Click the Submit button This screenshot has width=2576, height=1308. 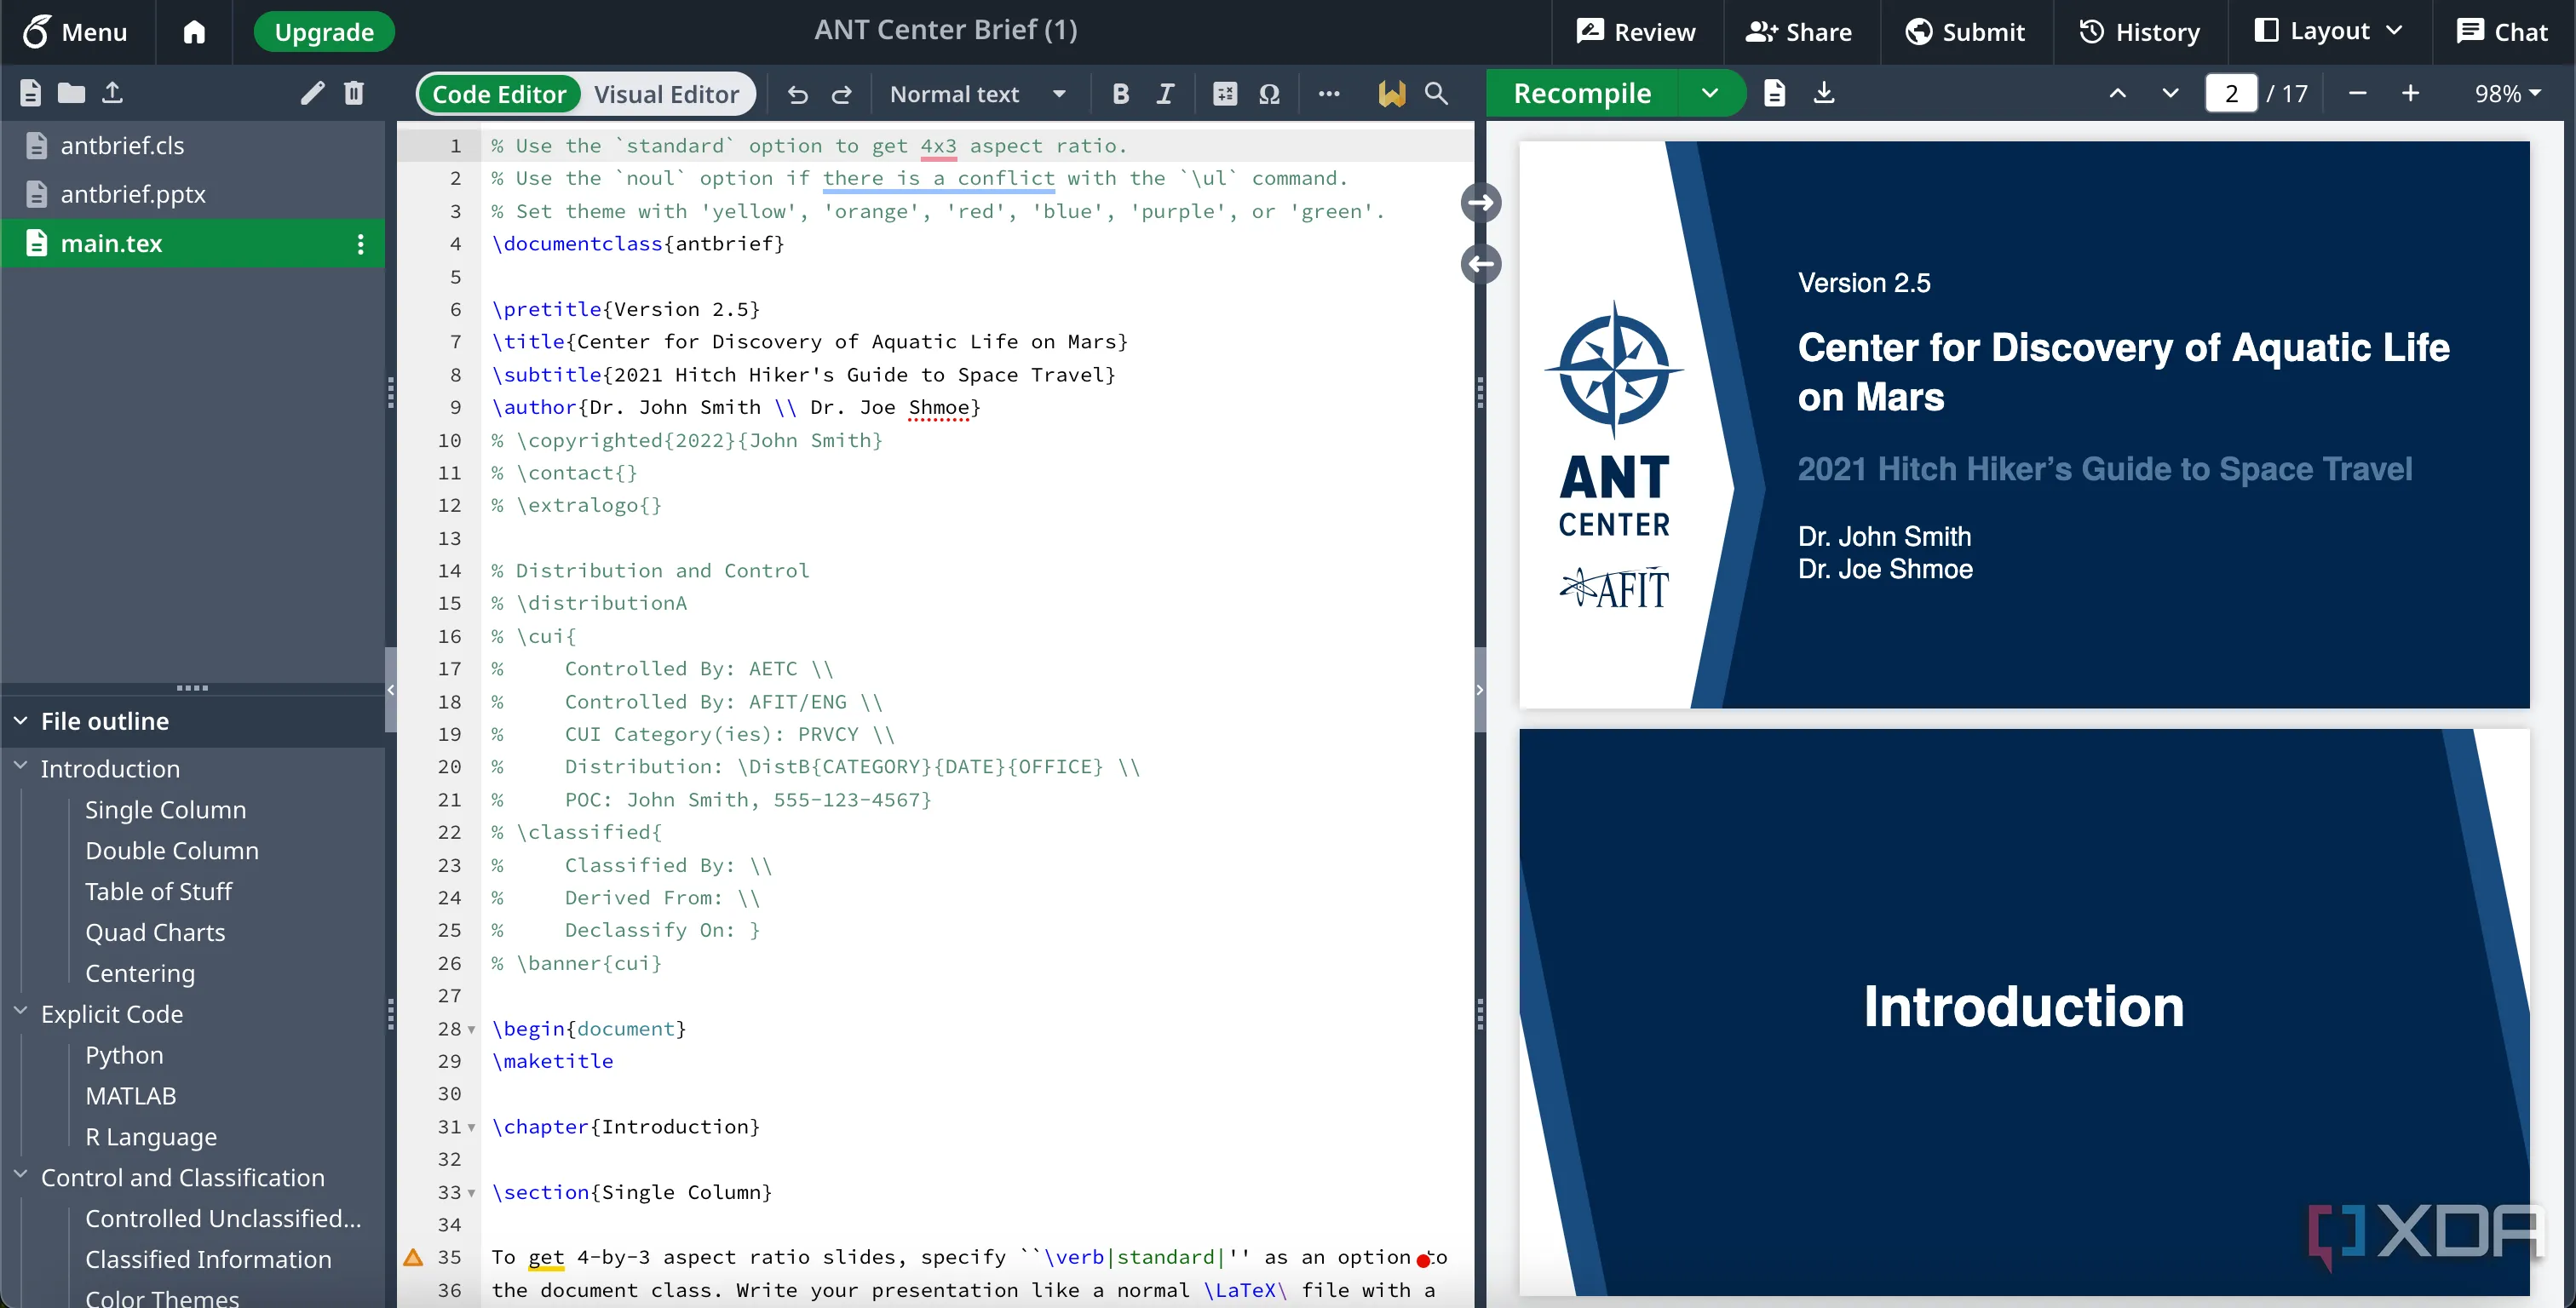[x=1965, y=32]
